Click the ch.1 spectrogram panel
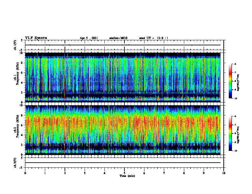252x194 pixels. 123,77
